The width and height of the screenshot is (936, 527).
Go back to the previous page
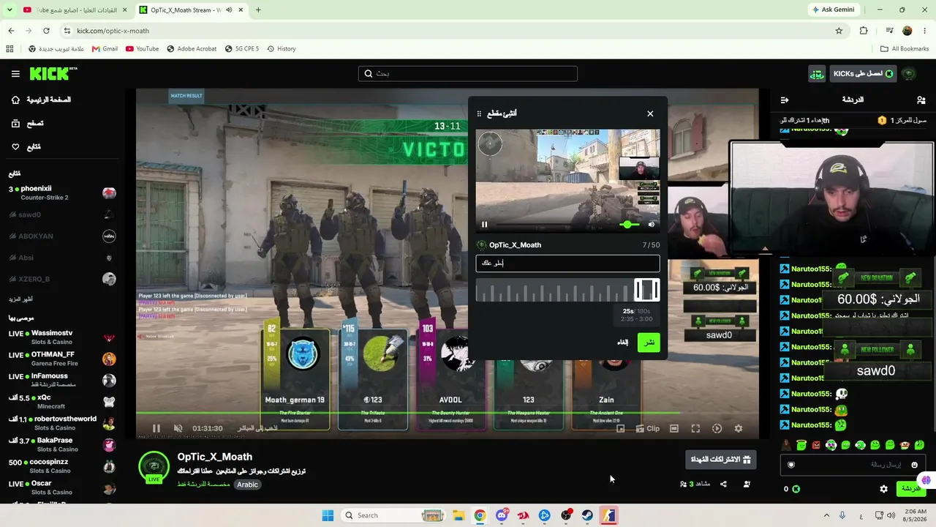(x=11, y=31)
